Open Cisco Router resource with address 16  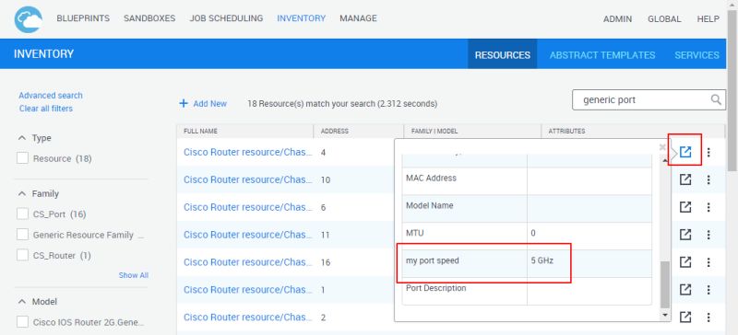247,262
